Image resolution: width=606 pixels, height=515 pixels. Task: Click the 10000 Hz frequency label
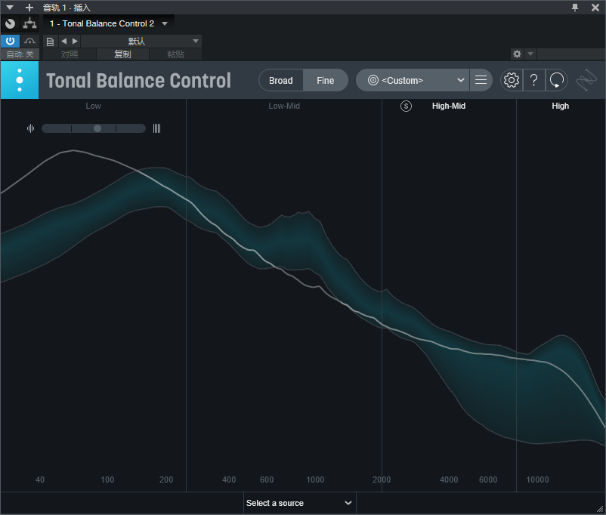click(537, 480)
